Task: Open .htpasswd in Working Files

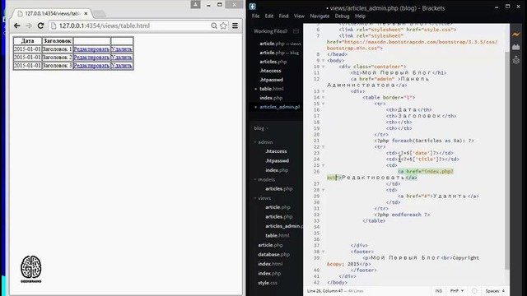Action: click(x=271, y=80)
